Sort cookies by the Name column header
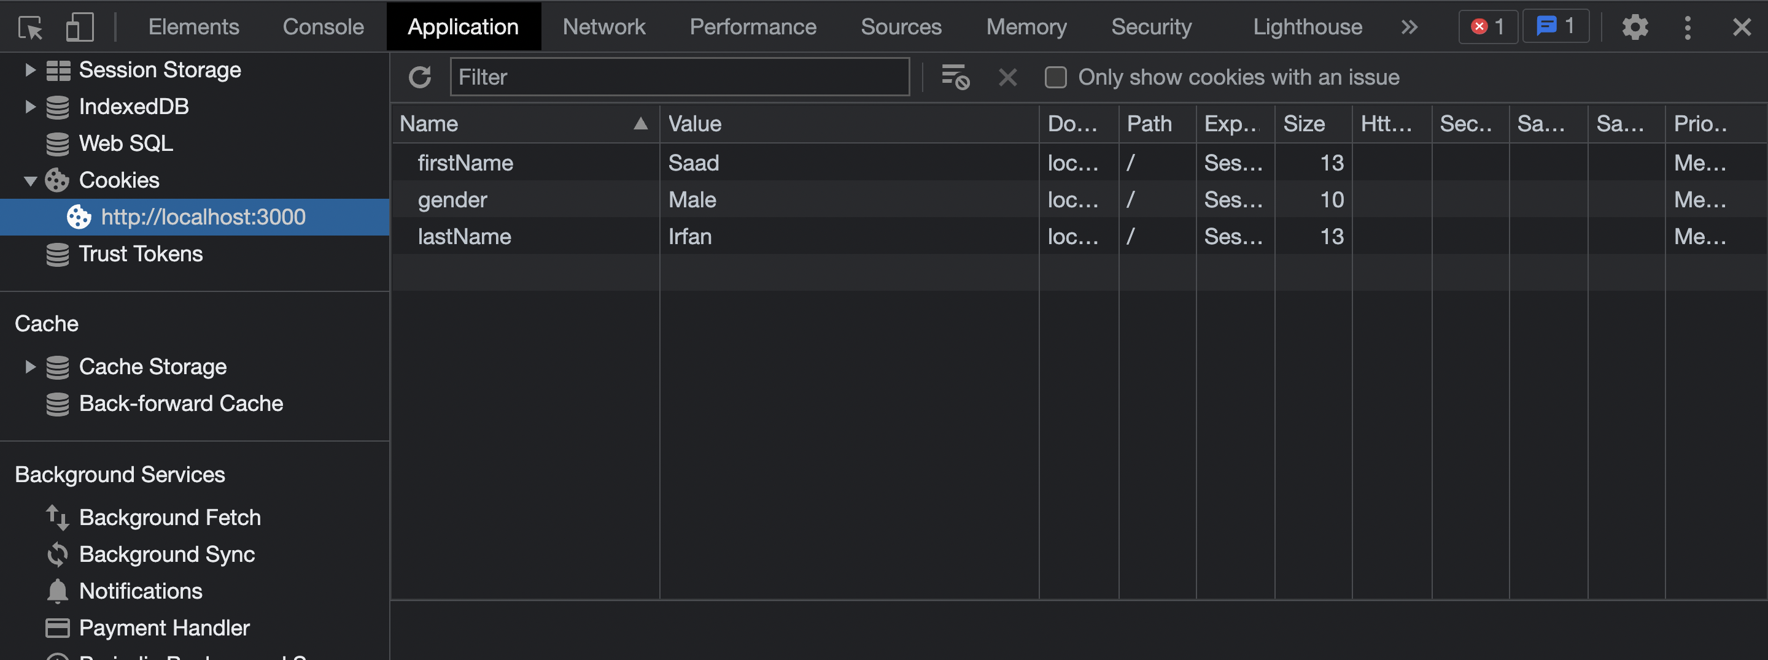The height and width of the screenshot is (660, 1768). coord(525,123)
